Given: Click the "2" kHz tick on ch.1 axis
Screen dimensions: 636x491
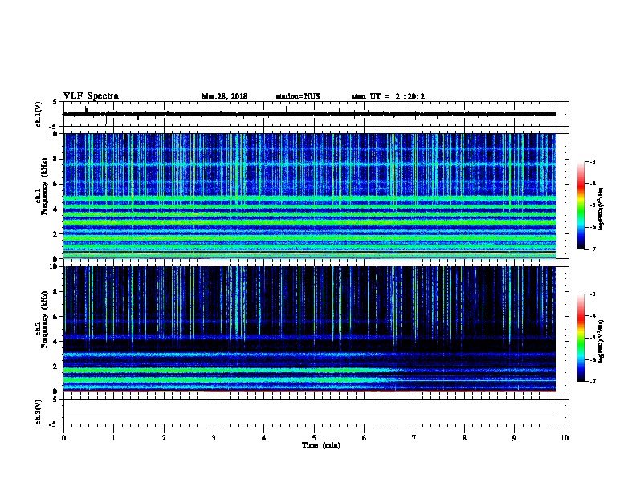Looking at the screenshot, I should pyautogui.click(x=56, y=233).
